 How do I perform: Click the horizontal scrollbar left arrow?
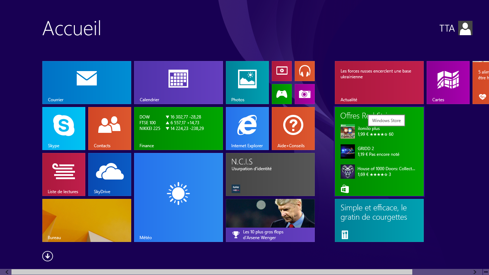coord(6,272)
